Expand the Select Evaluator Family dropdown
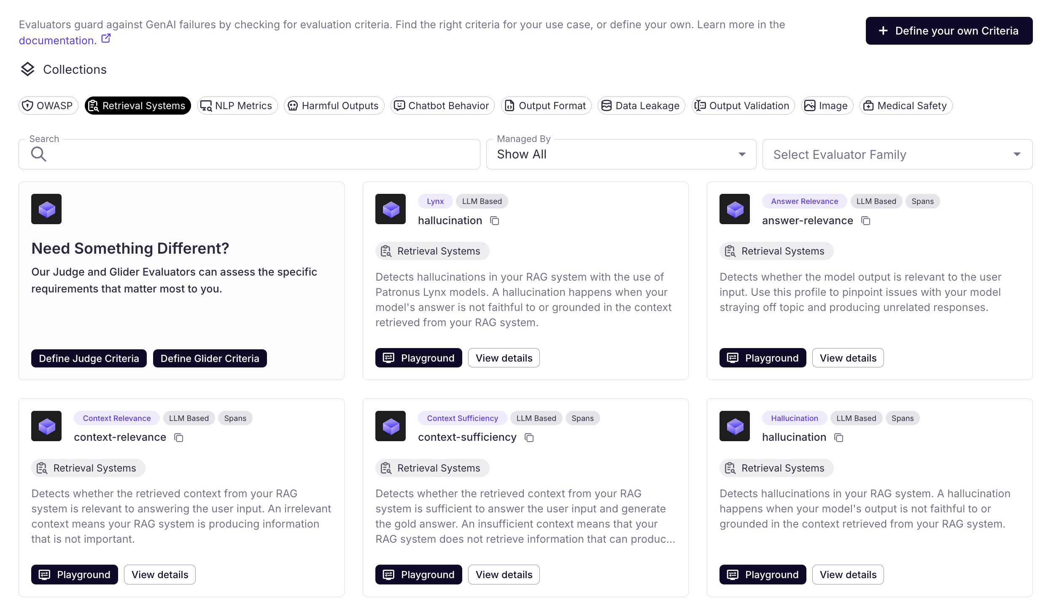This screenshot has width=1051, height=611. 897,154
